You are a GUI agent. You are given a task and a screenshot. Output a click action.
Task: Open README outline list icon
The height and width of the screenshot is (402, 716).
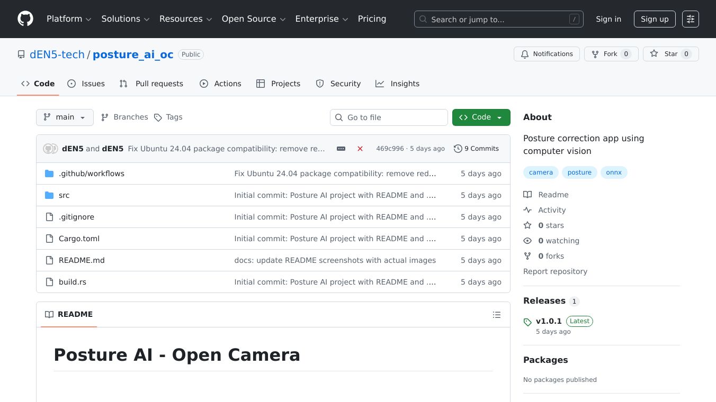click(x=496, y=315)
